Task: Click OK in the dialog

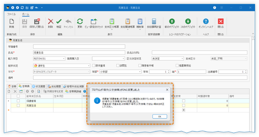Action: 159,117
